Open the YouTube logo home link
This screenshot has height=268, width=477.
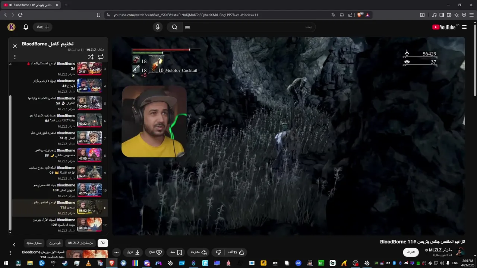(x=444, y=27)
